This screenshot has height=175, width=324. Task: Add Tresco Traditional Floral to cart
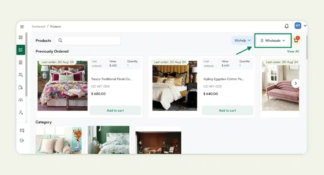(115, 110)
